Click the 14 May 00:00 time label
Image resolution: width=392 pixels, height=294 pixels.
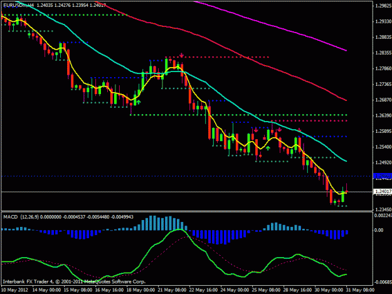(46, 290)
